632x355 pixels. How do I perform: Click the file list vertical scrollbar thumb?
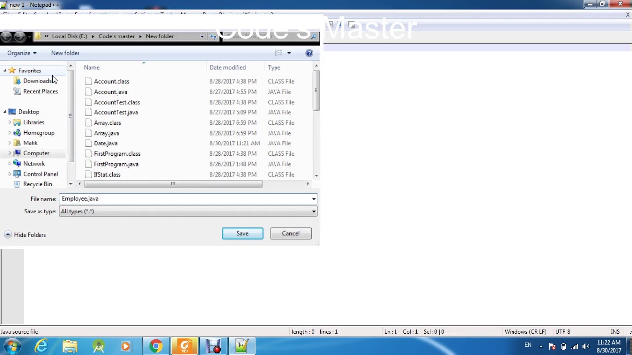click(316, 90)
